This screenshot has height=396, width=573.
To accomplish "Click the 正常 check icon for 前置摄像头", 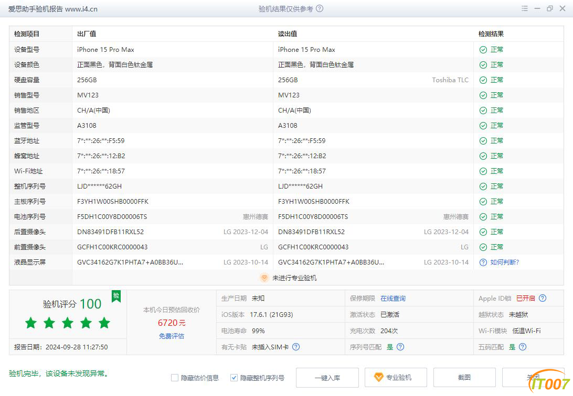I will [483, 247].
